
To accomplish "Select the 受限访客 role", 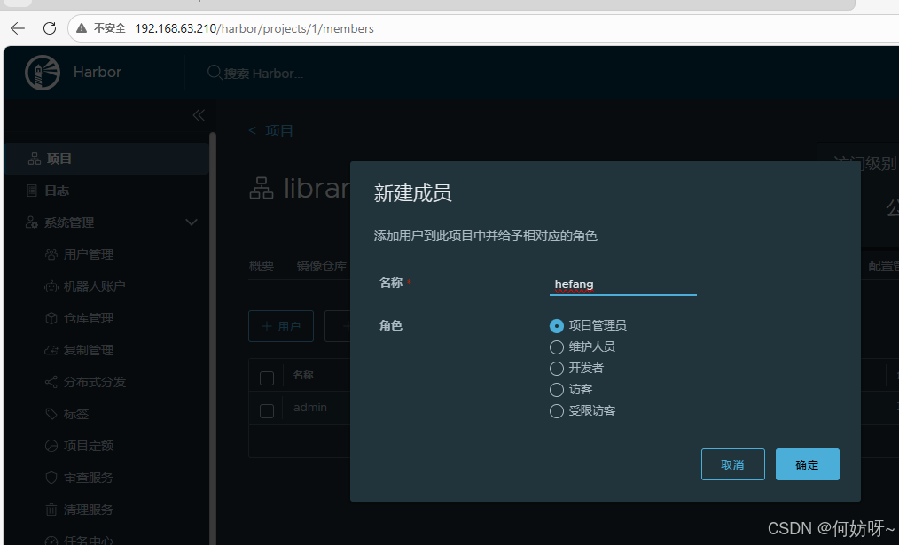I will 556,411.
